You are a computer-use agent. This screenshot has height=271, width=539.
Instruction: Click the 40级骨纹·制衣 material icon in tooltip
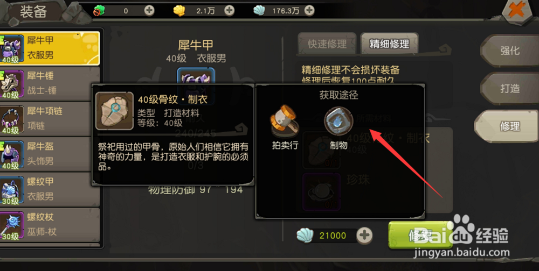pyautogui.click(x=114, y=111)
